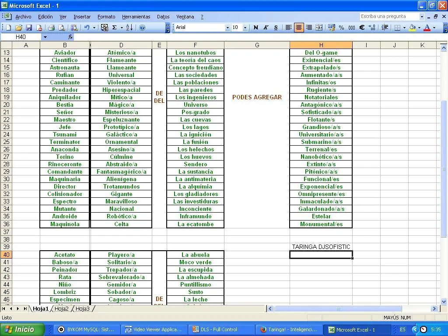
Task: Expand the fill color dropdown arrow
Action: pyautogui.click(x=420, y=28)
